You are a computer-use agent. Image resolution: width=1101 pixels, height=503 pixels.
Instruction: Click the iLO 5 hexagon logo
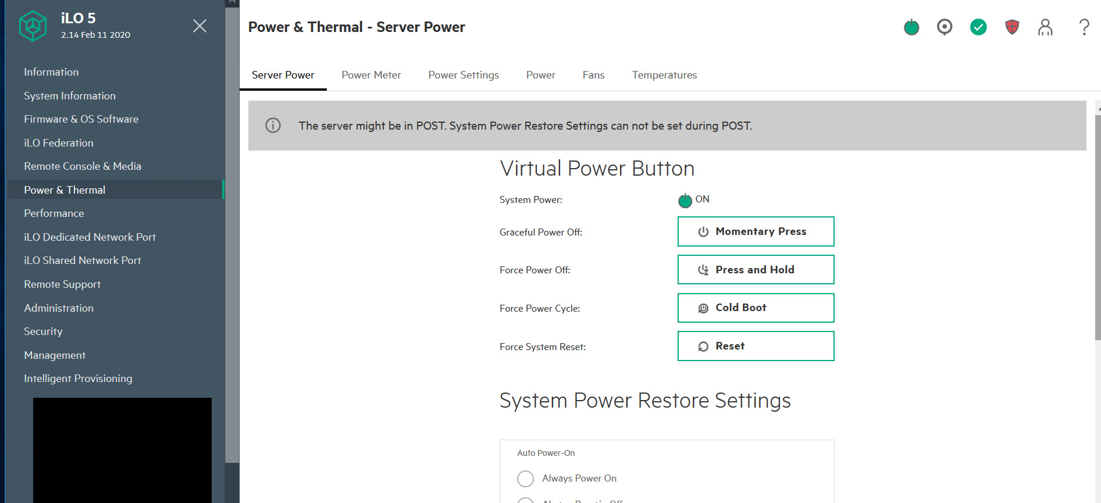(x=33, y=26)
